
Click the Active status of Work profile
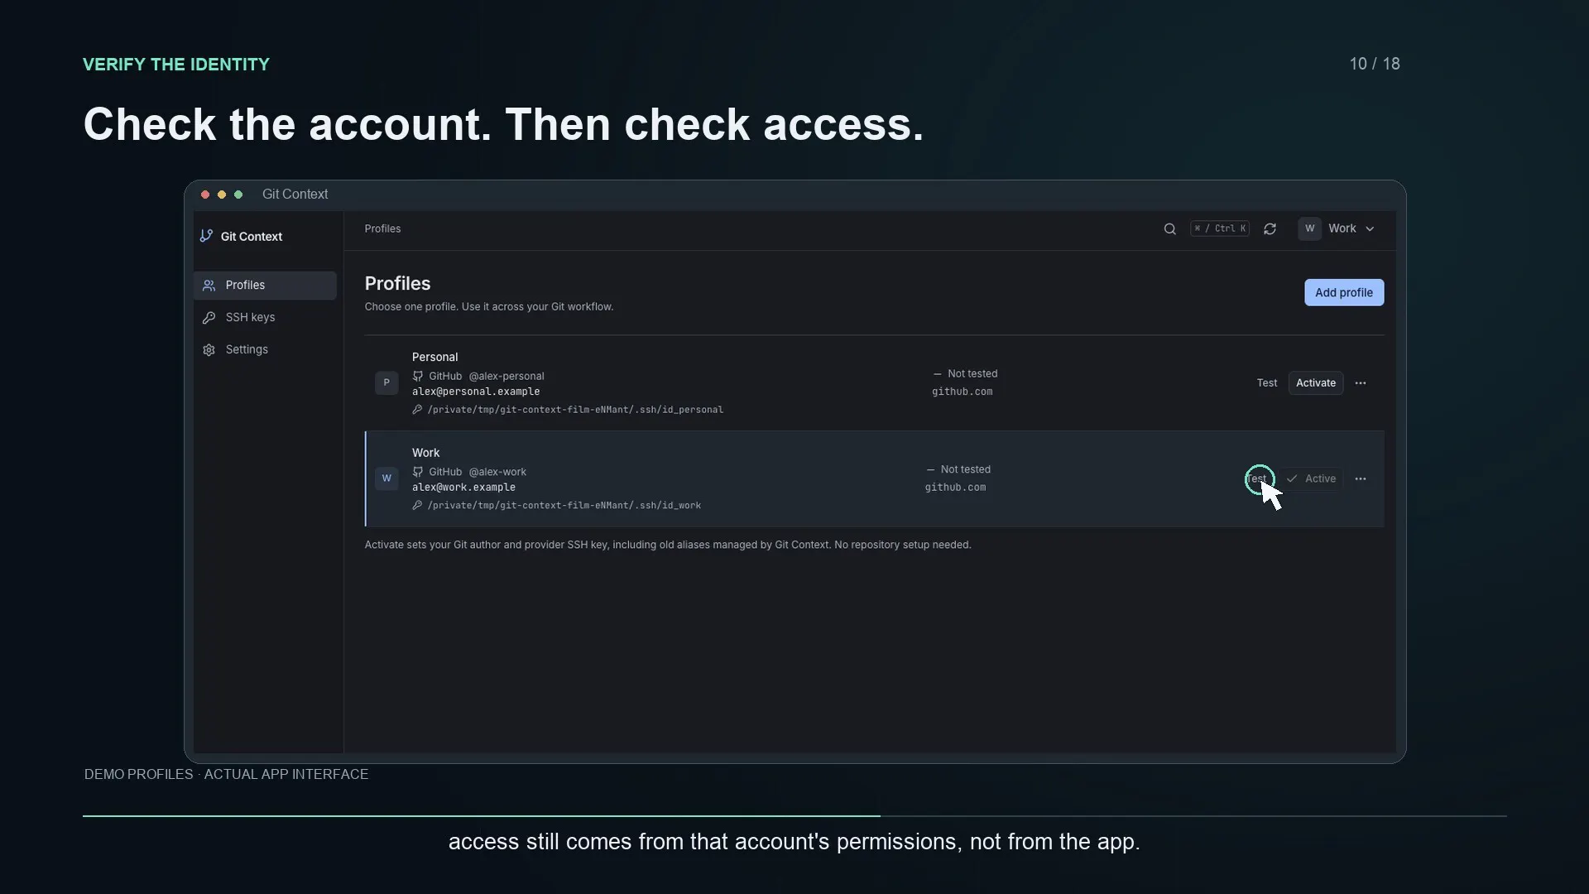(x=1312, y=478)
